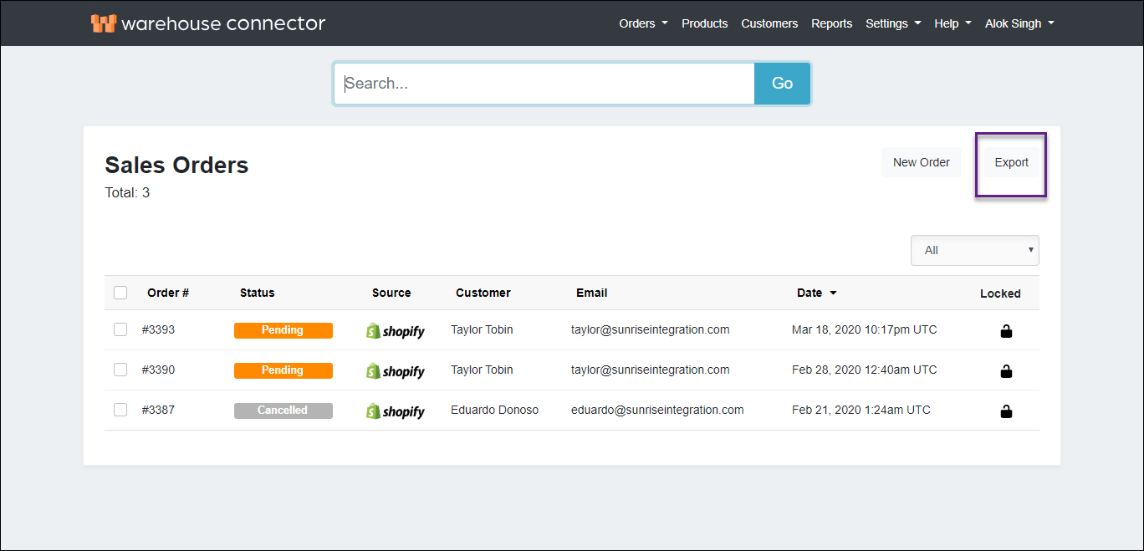
Task: Click the lock icon on order #3390
Action: click(x=1006, y=370)
